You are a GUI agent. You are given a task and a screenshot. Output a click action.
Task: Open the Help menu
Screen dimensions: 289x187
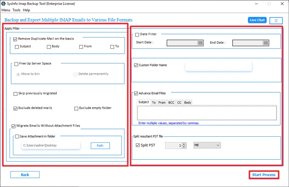pyautogui.click(x=26, y=10)
